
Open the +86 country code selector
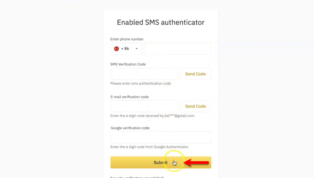pos(126,49)
